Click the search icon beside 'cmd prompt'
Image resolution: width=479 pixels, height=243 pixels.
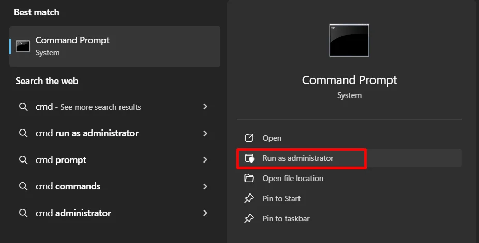coord(23,160)
